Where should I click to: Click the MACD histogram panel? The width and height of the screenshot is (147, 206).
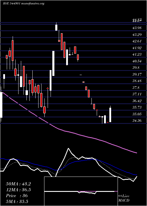pos(81,191)
